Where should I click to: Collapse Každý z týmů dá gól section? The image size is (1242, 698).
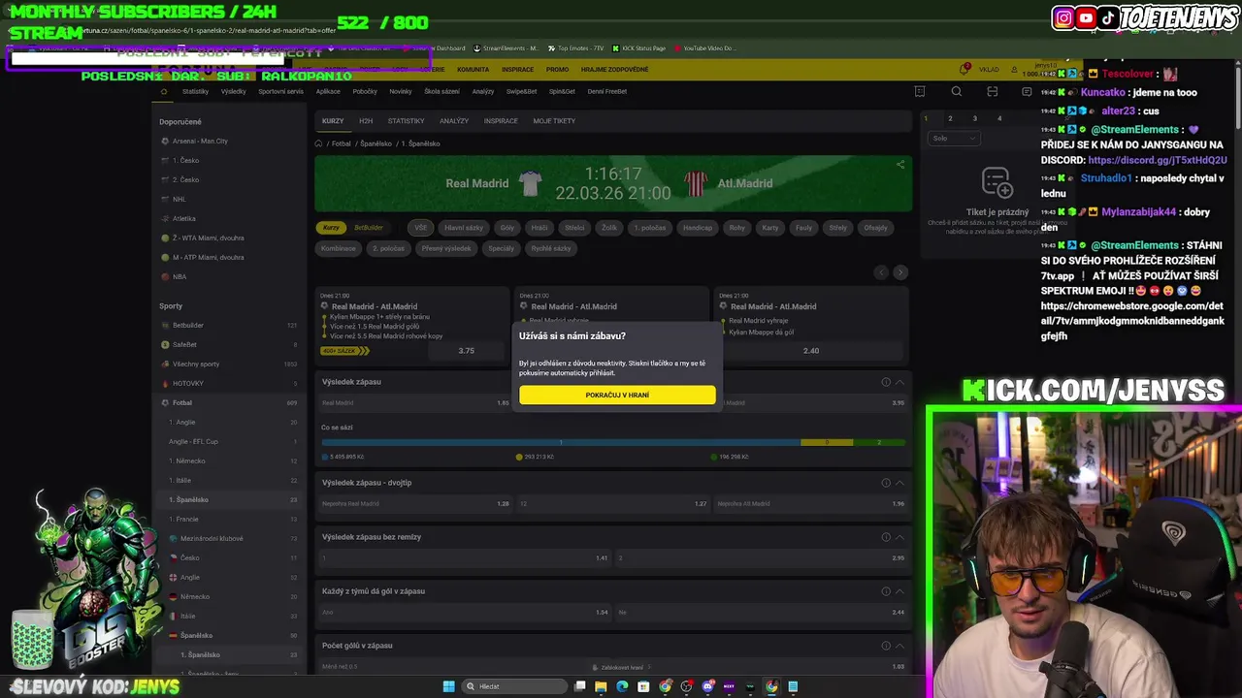tap(900, 591)
